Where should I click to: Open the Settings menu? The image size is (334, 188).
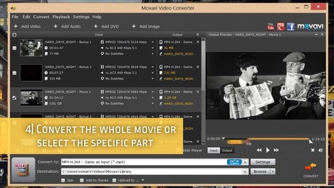click(81, 17)
